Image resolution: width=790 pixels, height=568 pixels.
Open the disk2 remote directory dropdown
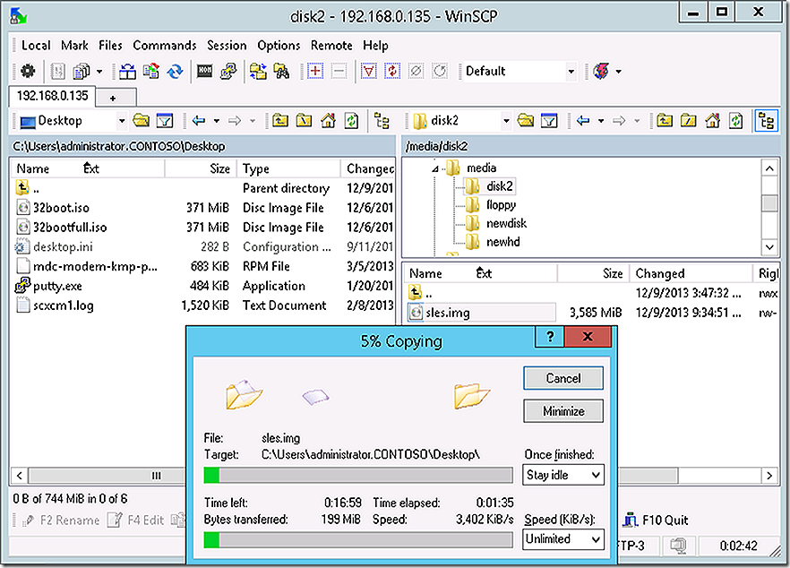[x=506, y=121]
